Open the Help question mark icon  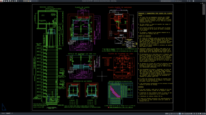pos(193,1)
